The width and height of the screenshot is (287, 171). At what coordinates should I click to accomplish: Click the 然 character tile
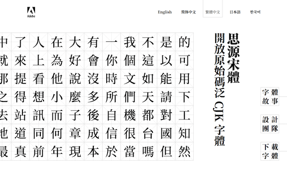coord(184,151)
